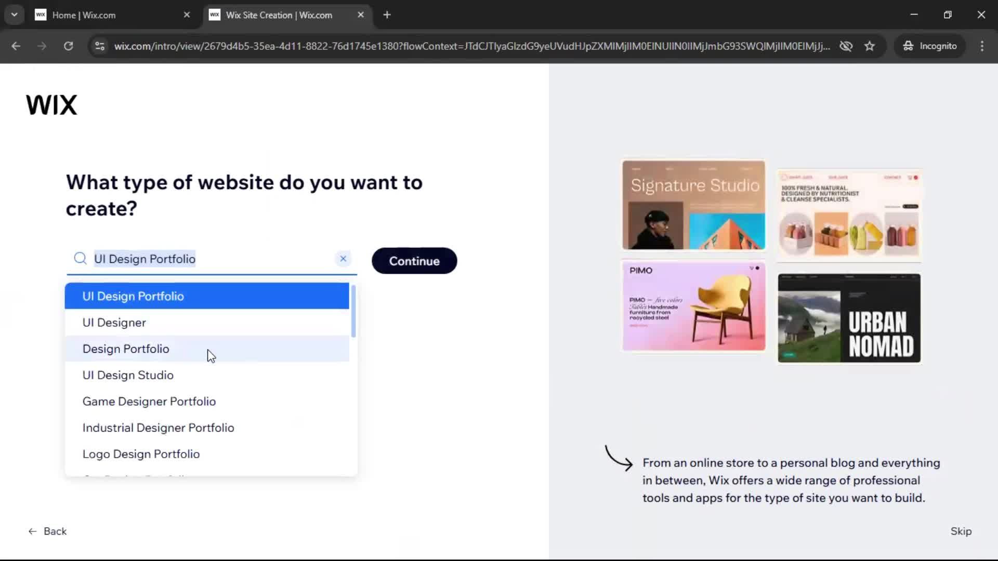Choose Logo Design Portfolio suggestion
The image size is (998, 561).
coord(207,454)
